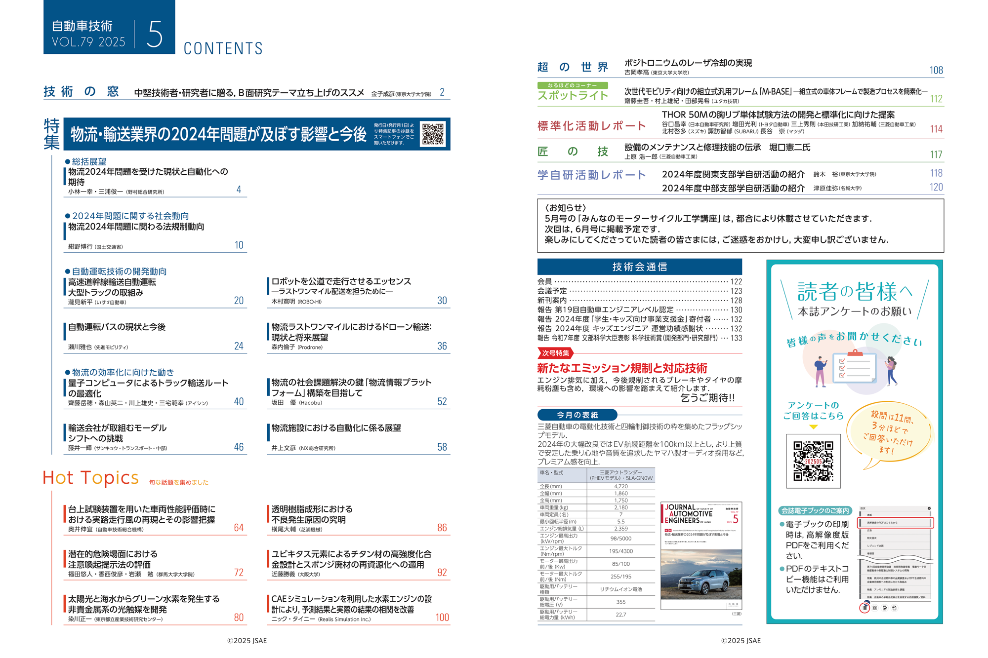988x658 pixels.
Task: Click the page copy icon in ebook toolbar
Action: pos(894,608)
